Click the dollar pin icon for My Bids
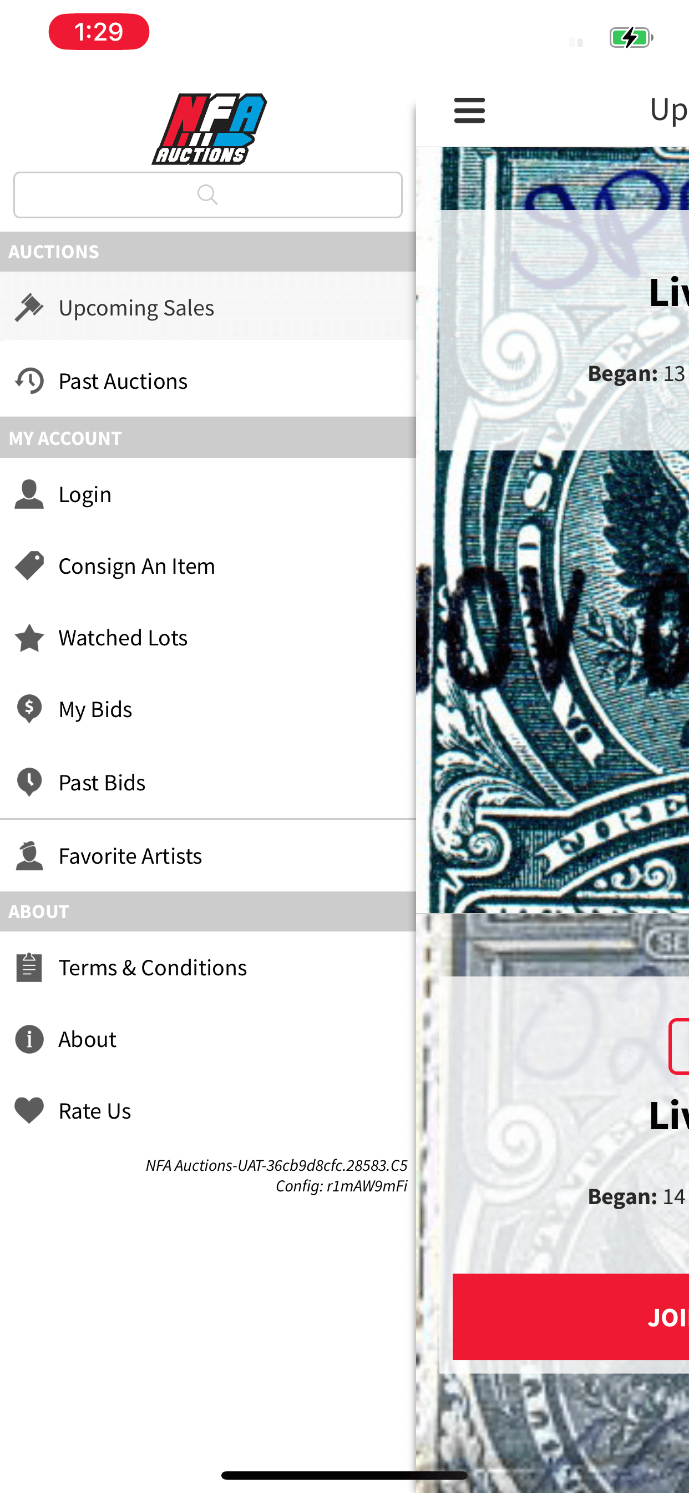 [x=29, y=709]
